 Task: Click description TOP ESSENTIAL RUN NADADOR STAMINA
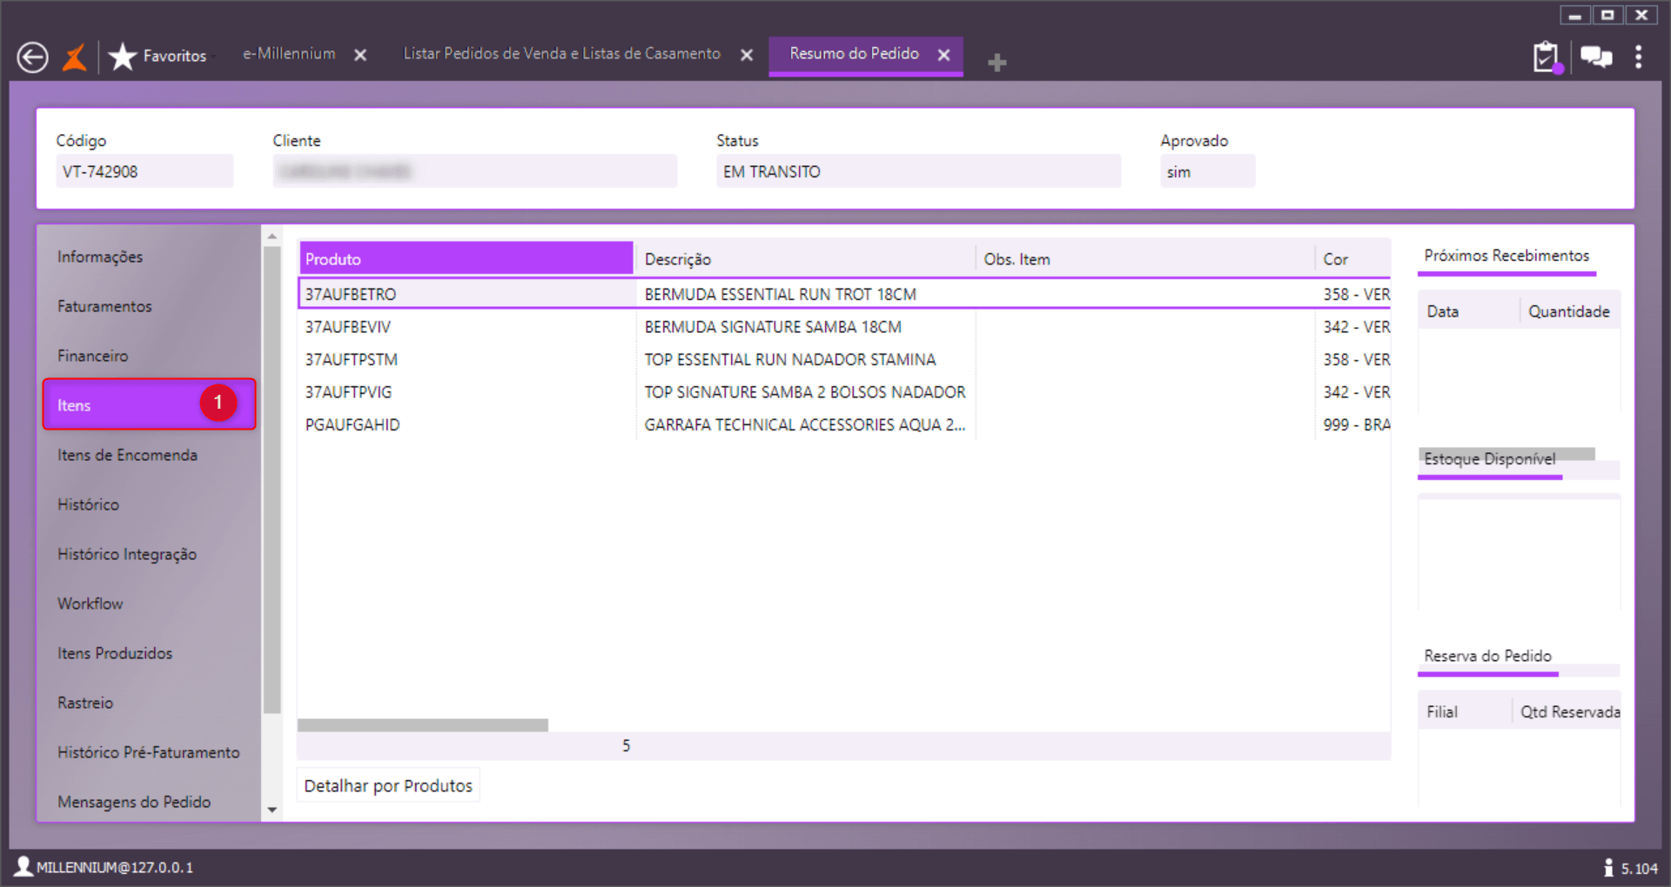coord(790,359)
